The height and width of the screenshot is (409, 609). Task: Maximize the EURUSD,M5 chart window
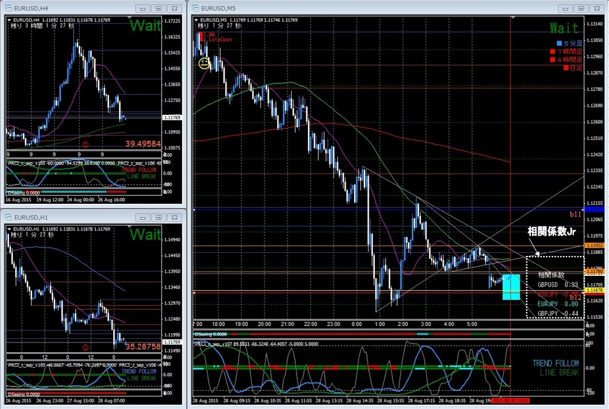coord(581,8)
